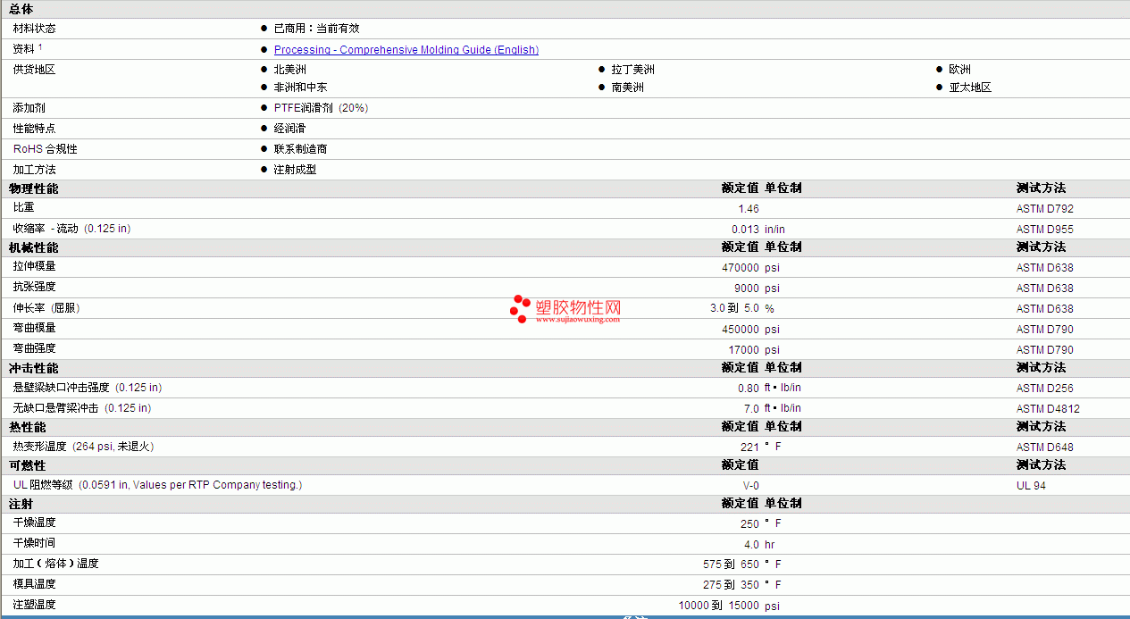Click mold temperature range 275 到 350
The image size is (1130, 619).
point(732,585)
